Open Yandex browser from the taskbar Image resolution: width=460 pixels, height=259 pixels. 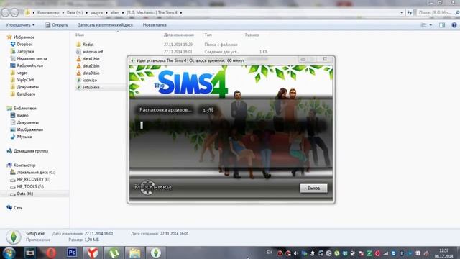[93, 253]
